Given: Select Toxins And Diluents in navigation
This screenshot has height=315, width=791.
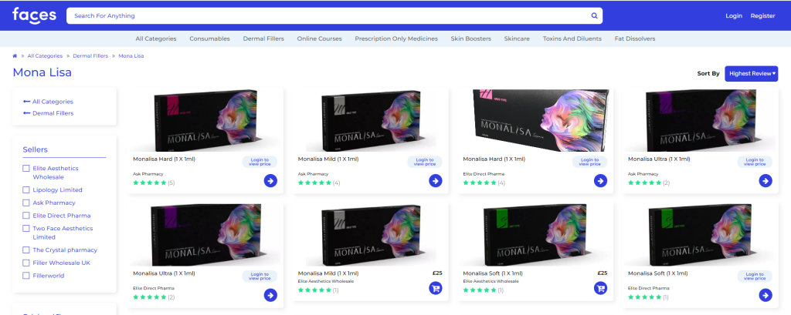Looking at the screenshot, I should click(x=572, y=39).
